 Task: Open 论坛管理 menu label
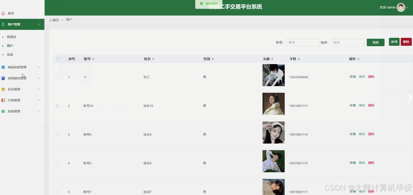click(x=14, y=89)
